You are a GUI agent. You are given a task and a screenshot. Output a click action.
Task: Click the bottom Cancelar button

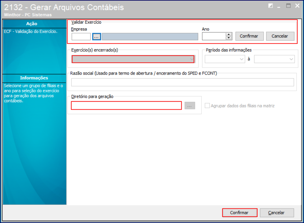click(x=277, y=213)
